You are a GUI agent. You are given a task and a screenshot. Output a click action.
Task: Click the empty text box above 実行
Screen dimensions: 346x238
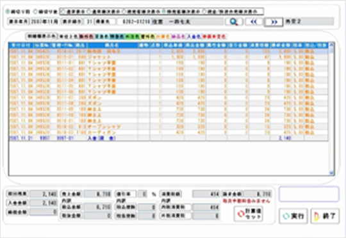point(309,194)
